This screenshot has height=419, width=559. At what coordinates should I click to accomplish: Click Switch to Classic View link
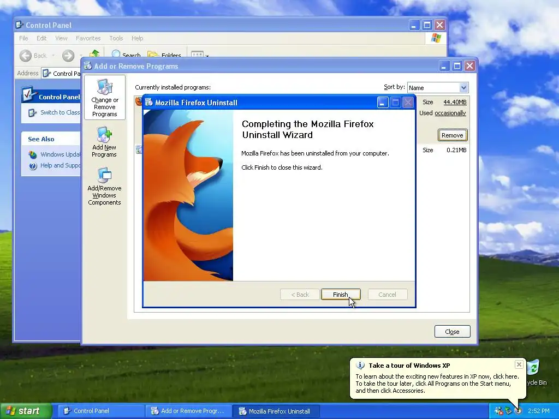(60, 112)
